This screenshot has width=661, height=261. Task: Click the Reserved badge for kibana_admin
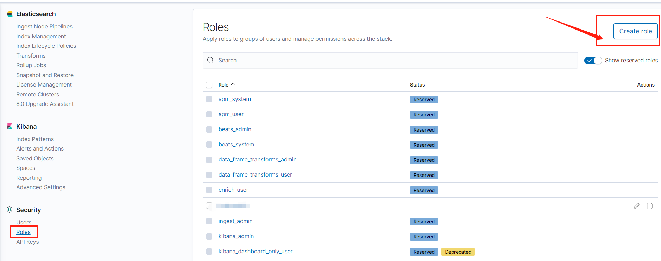pyautogui.click(x=424, y=237)
